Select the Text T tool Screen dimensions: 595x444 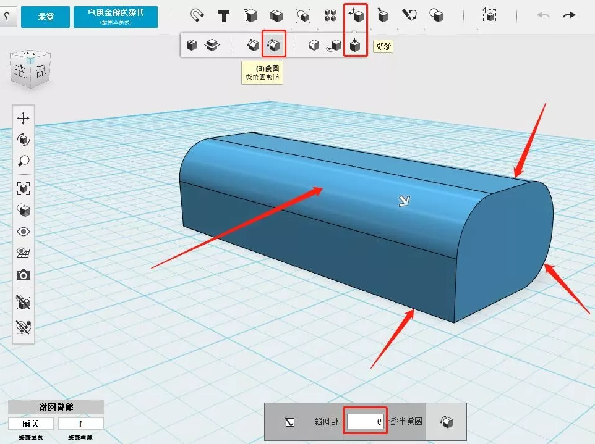(223, 16)
